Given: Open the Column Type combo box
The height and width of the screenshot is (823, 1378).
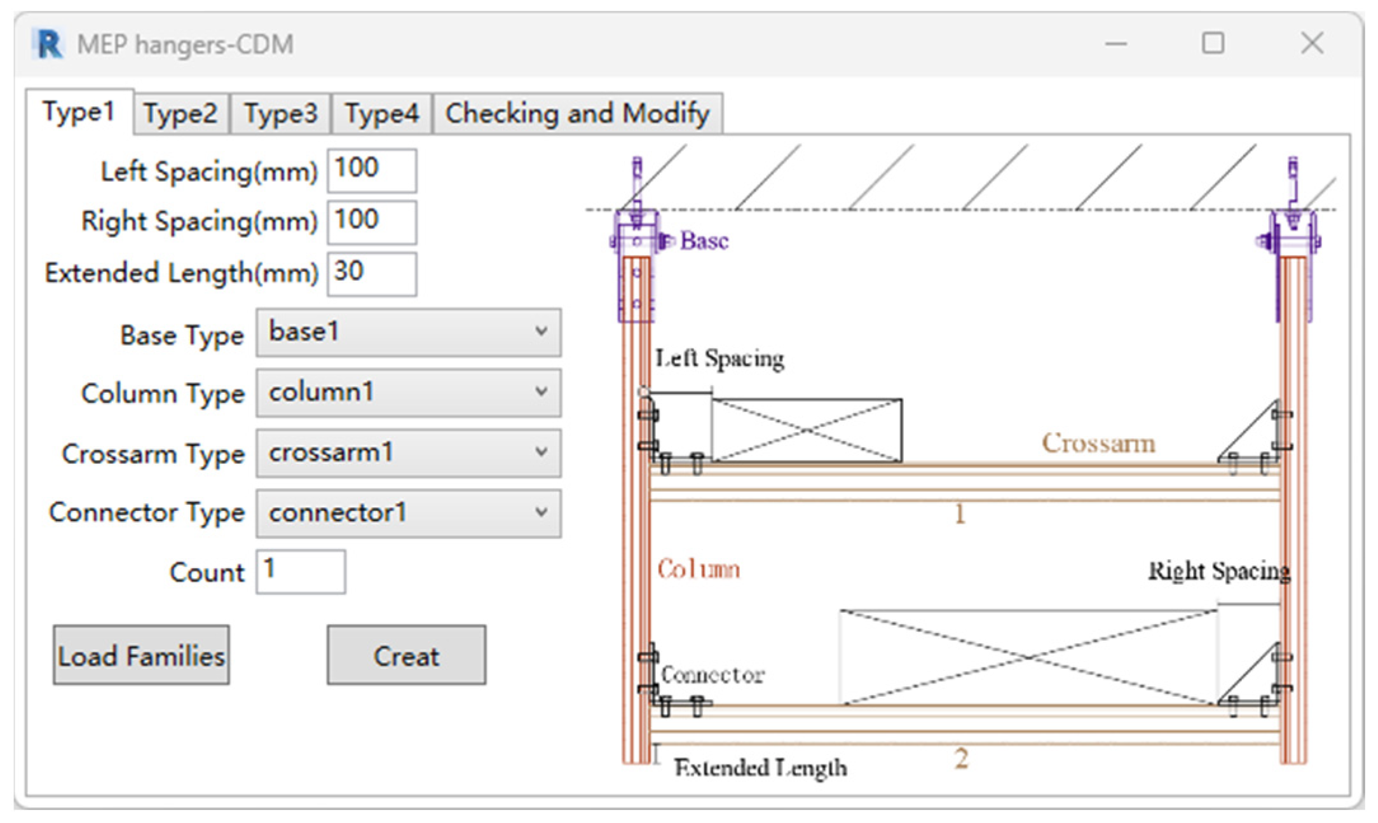Looking at the screenshot, I should point(408,393).
